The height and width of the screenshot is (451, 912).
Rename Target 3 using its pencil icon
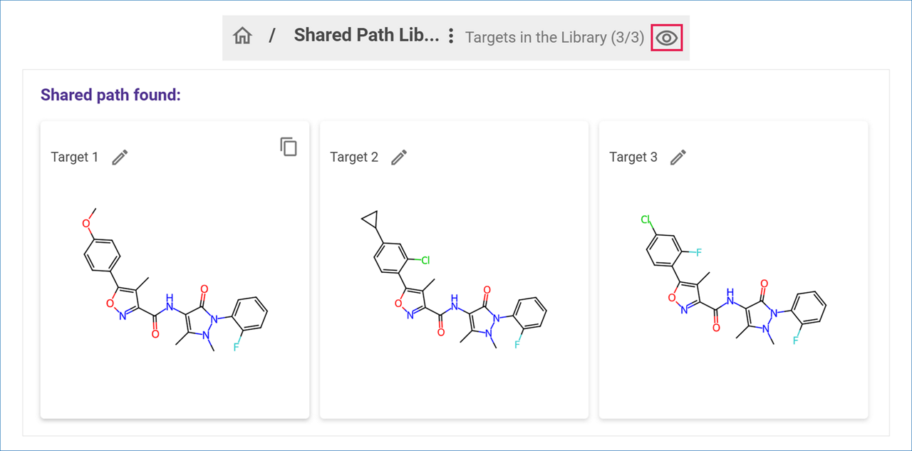click(x=678, y=157)
